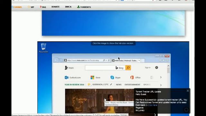The image size is (206, 116).
Task: Click the star icon next to VIP
Action: coord(29,7)
